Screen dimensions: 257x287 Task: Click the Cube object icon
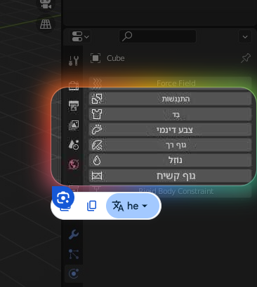click(95, 58)
